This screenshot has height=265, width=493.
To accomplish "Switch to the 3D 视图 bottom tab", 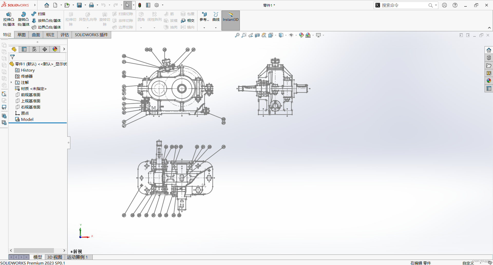I will coord(55,257).
